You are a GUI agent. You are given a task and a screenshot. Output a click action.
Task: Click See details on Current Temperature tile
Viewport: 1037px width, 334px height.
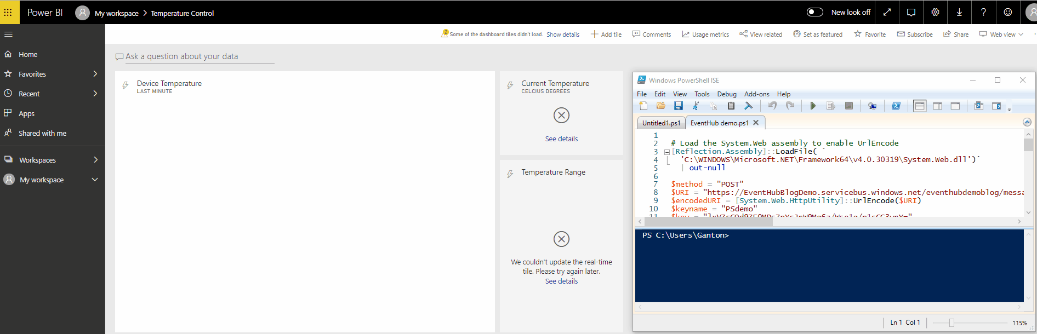pos(561,139)
